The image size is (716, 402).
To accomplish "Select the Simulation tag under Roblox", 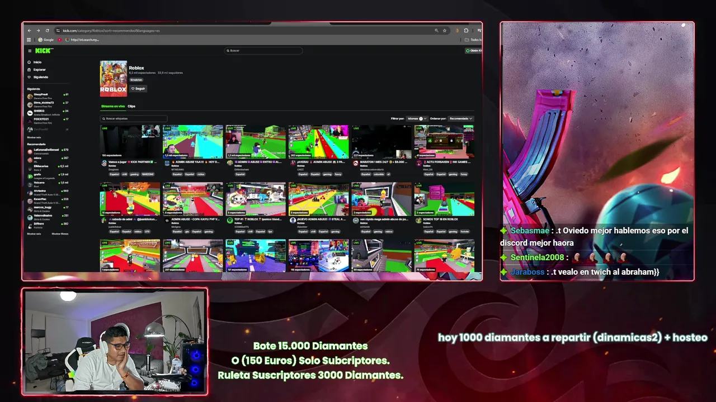I will point(136,80).
